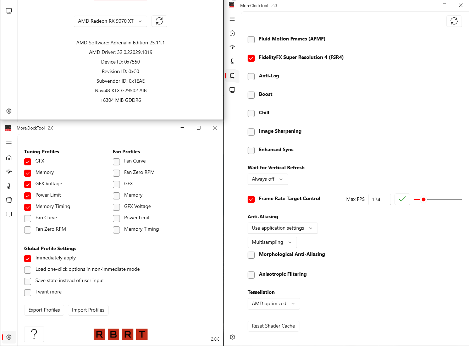The image size is (469, 346).
Task: Click MoreClockTool app icon in right title bar
Action: pos(232,5)
